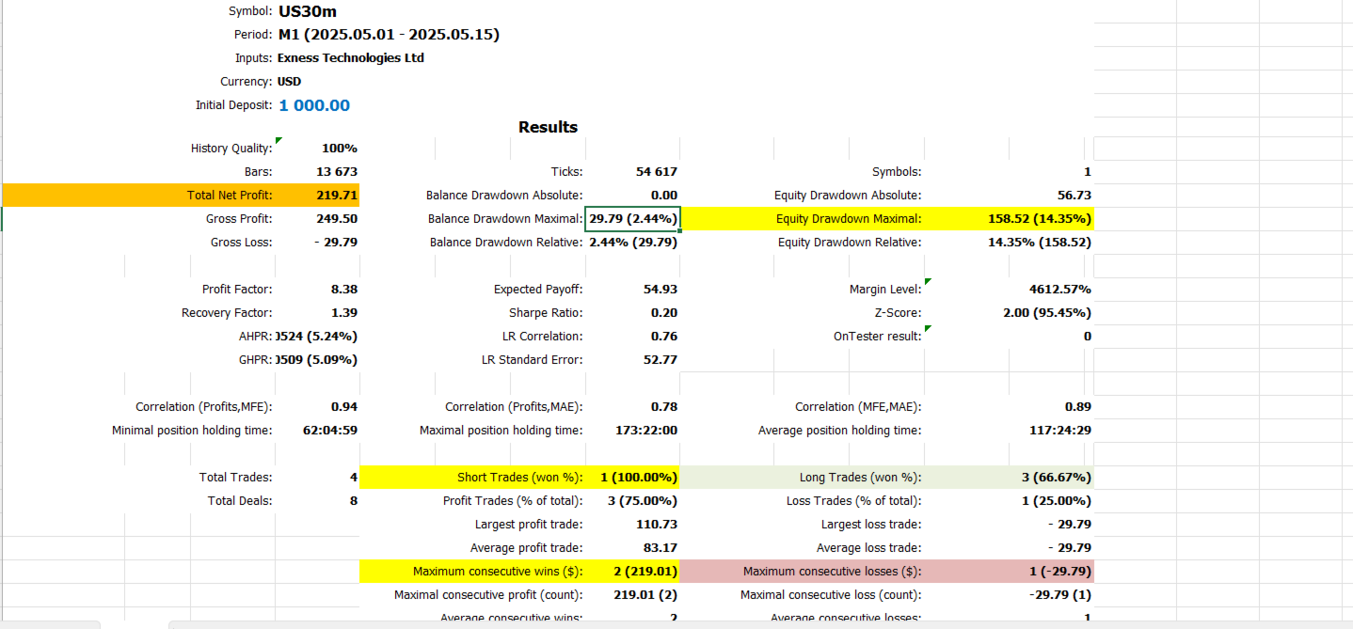Select the Gross Profit value 249.50

click(337, 219)
